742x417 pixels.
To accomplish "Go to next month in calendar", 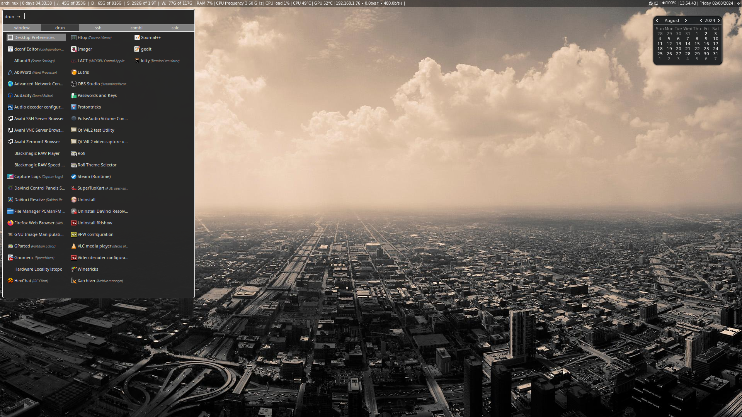I will point(686,20).
